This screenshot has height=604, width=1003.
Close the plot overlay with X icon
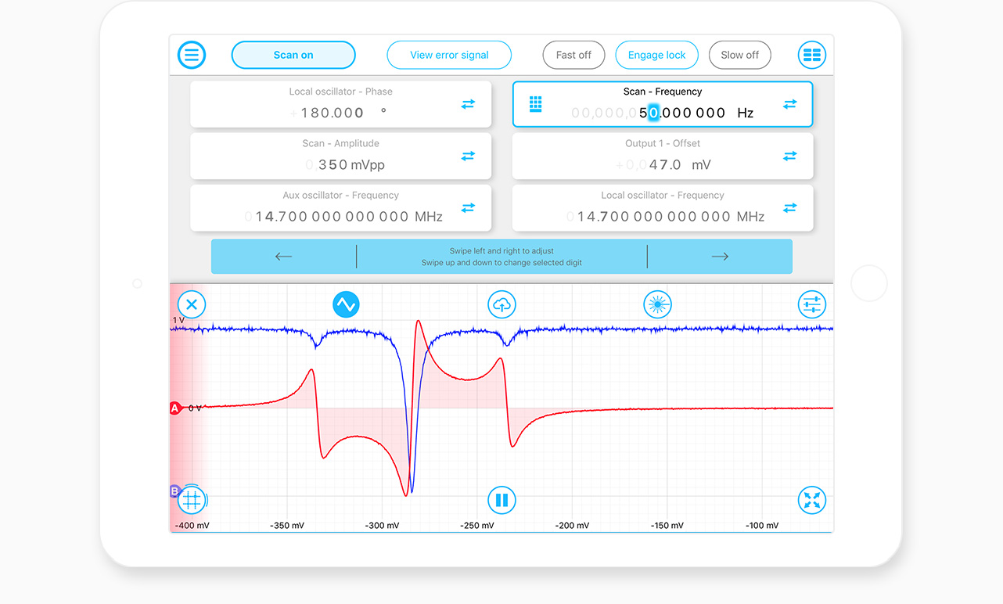192,304
